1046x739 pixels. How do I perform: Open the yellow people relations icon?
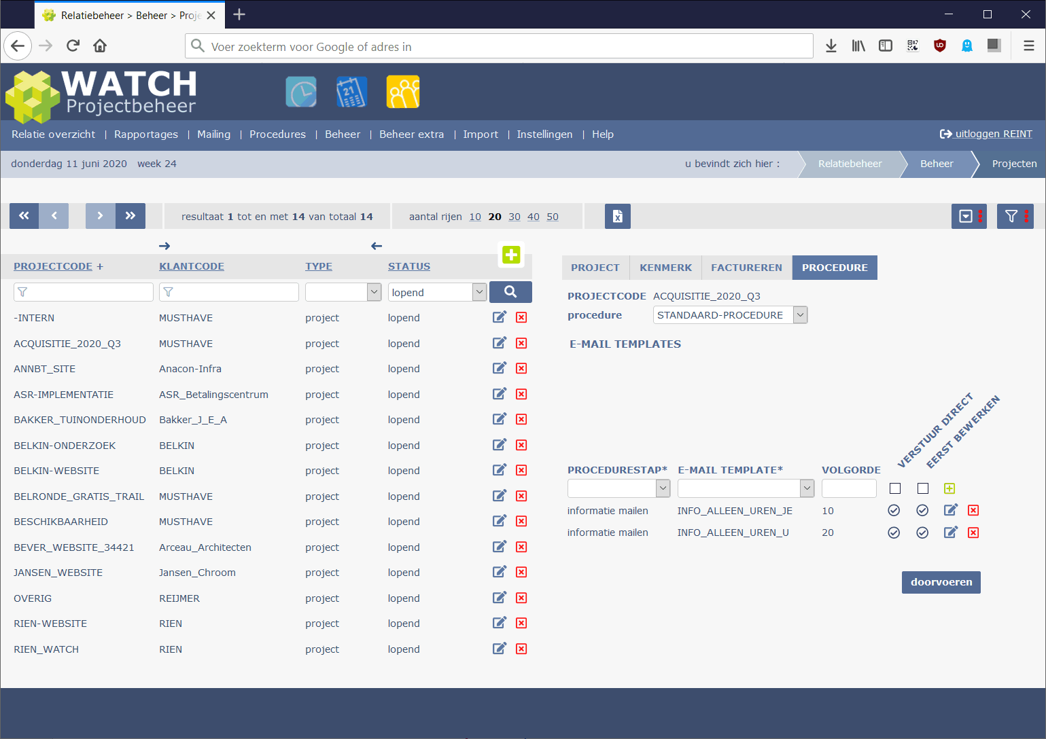point(403,92)
